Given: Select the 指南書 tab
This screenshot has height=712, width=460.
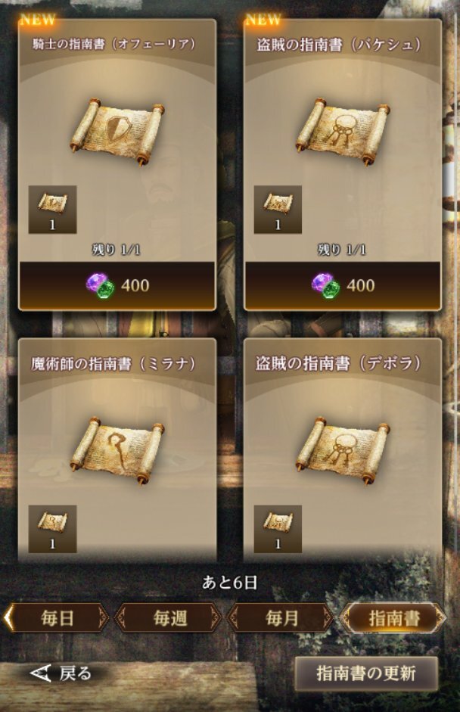Looking at the screenshot, I should pos(393,618).
